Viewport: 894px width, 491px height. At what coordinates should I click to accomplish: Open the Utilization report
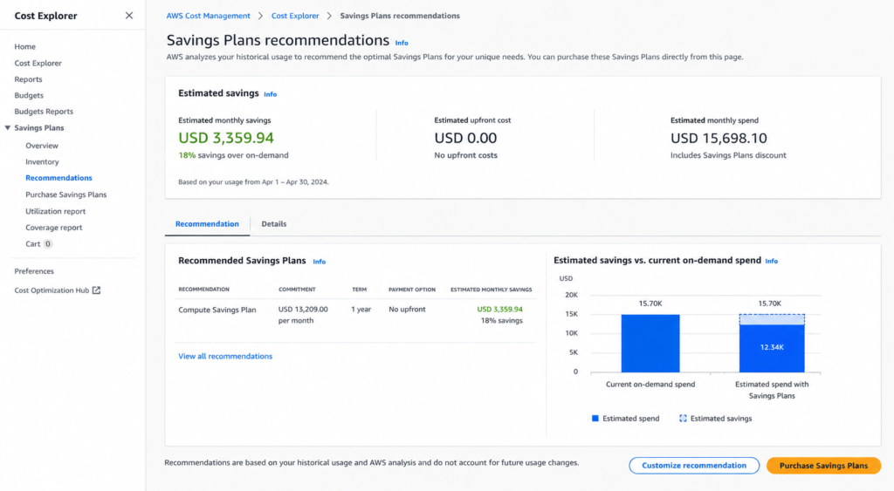[x=55, y=211]
